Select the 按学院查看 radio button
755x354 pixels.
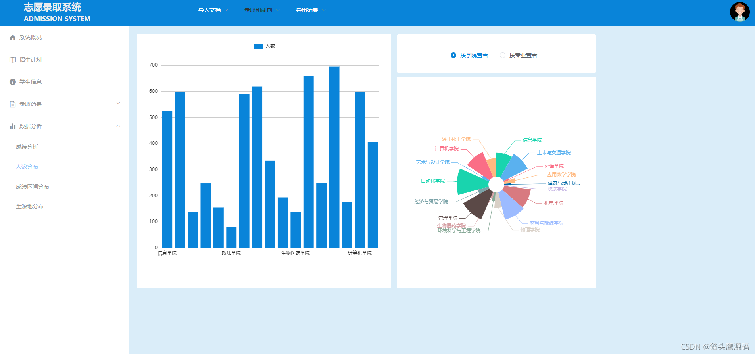(453, 55)
